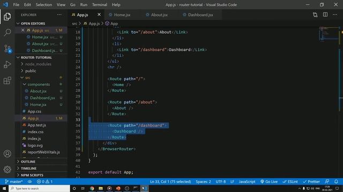Change language mode from JavaScript
343x192 pixels.
tap(247, 181)
